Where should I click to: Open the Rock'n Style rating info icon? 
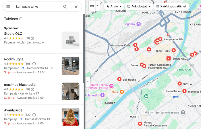click(x=34, y=64)
